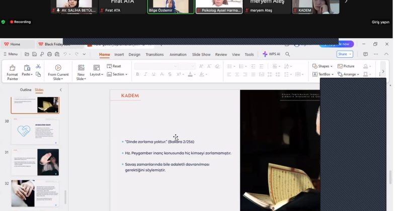395x211 pixels.
Task: Select slide 30 thumbnail
Action: coord(35,131)
